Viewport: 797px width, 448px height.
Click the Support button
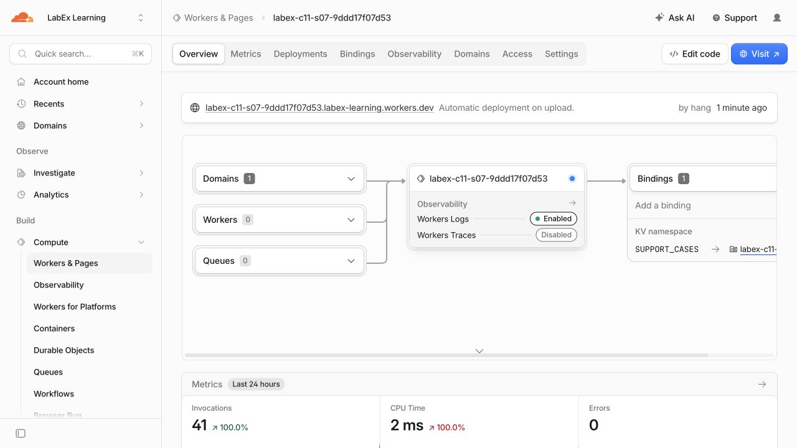pos(735,18)
